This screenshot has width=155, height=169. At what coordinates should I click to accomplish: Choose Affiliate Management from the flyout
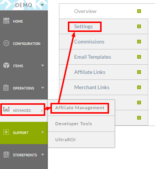point(80,108)
